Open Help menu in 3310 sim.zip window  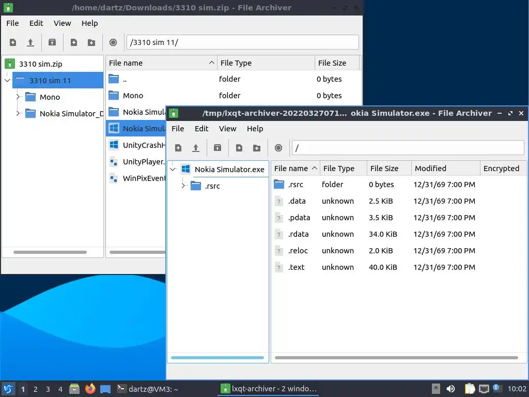(x=90, y=23)
